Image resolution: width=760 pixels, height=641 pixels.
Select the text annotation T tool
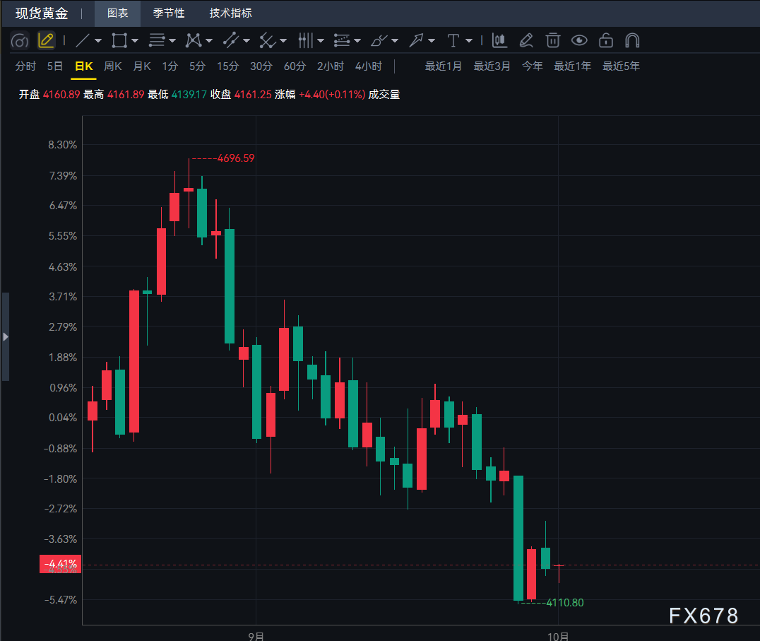click(453, 41)
